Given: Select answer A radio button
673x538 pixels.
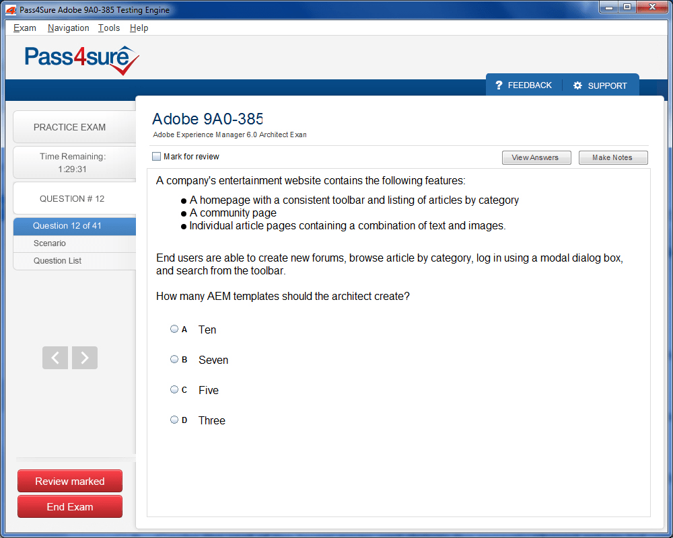Looking at the screenshot, I should pos(174,329).
